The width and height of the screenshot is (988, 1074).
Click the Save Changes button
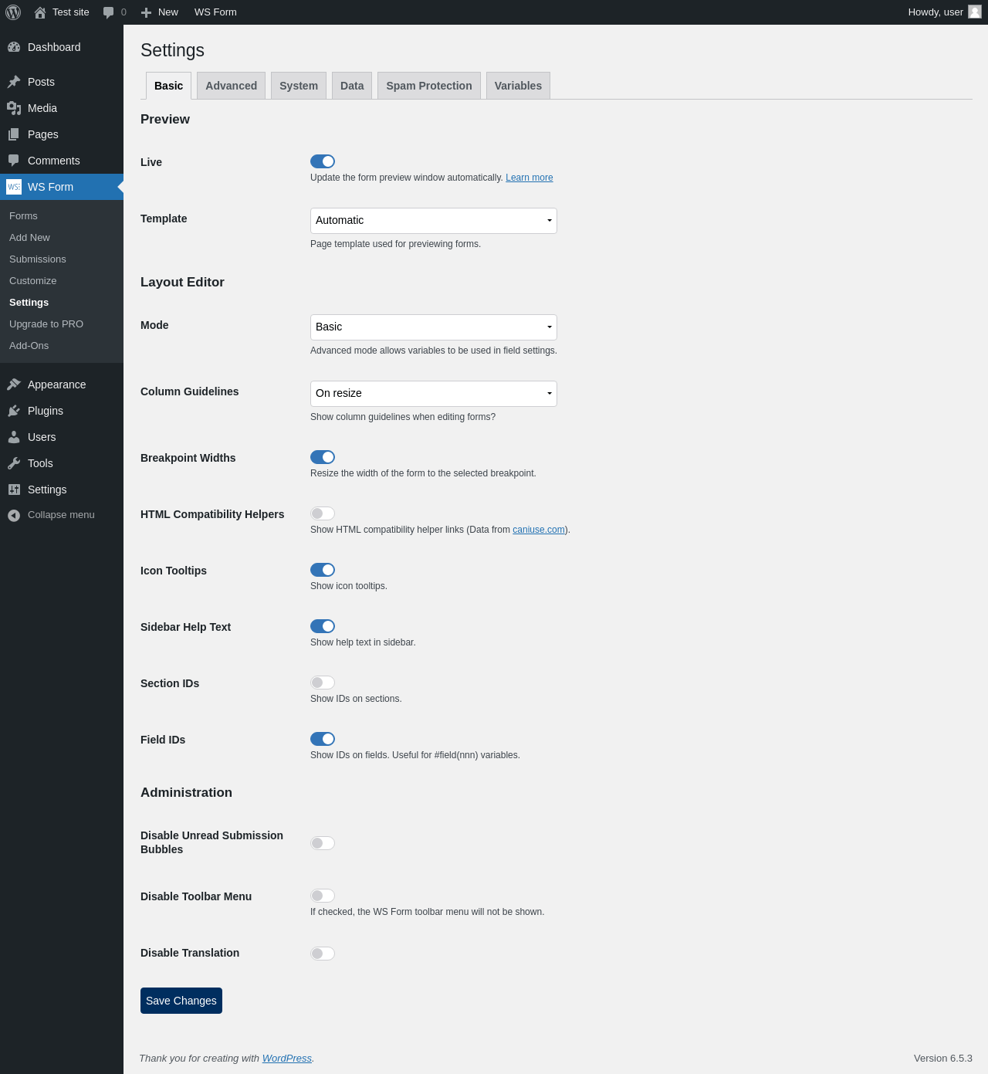pyautogui.click(x=181, y=1001)
